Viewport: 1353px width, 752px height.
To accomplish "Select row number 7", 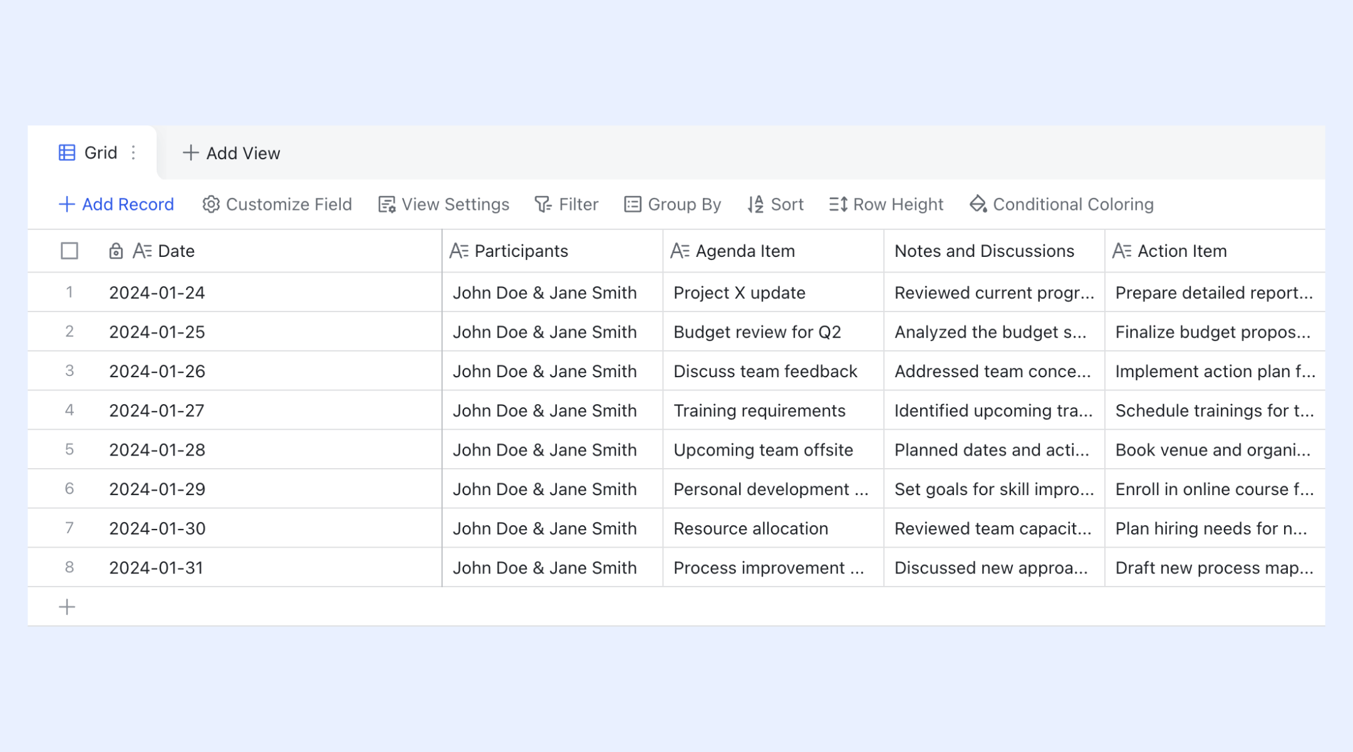I will click(x=70, y=528).
